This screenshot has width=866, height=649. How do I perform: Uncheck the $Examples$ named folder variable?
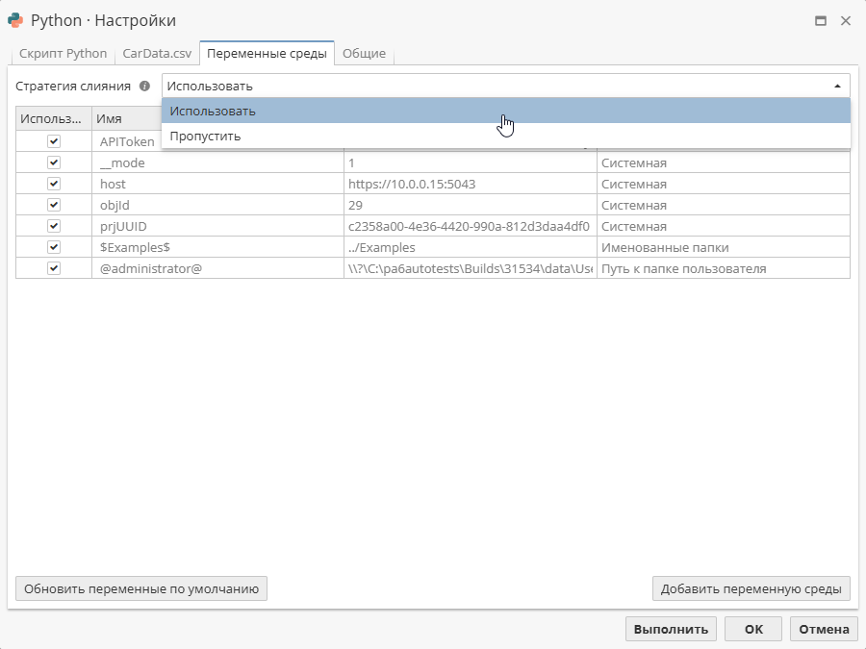(53, 247)
